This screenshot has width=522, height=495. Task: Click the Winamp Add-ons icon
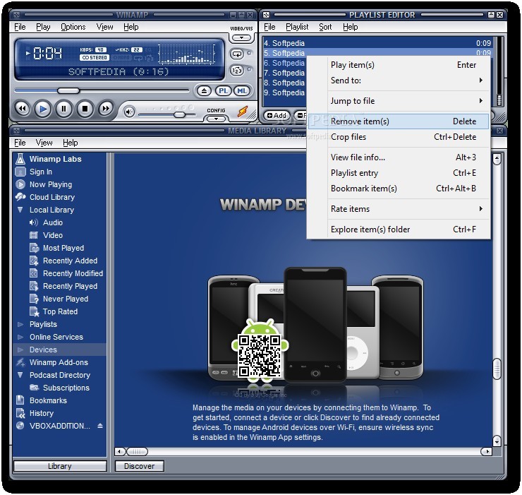(20, 362)
